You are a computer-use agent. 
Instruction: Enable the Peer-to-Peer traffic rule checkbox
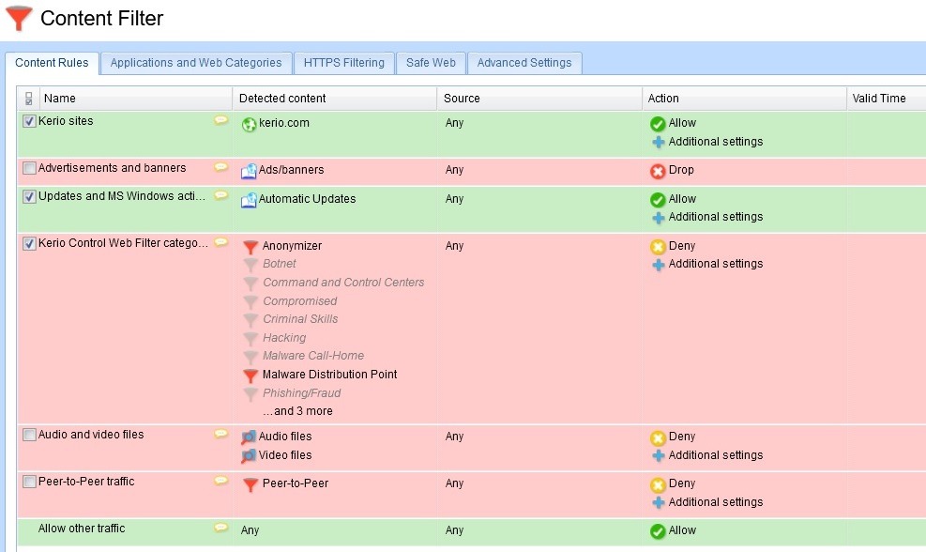30,482
